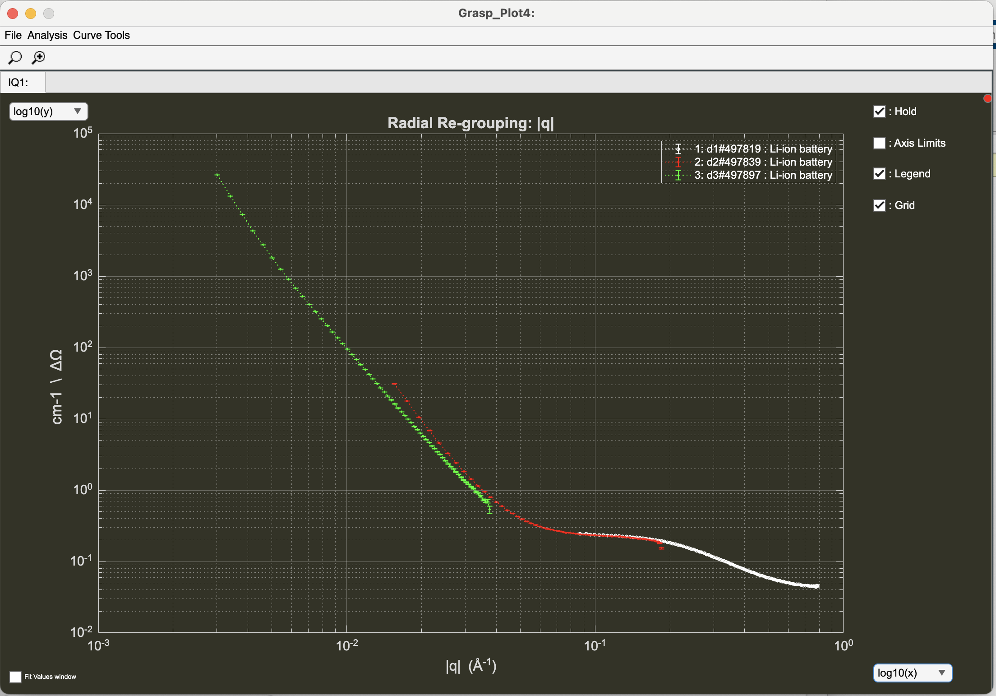Click green marker for d3#497897 legend entry
This screenshot has height=696, width=996.
678,175
